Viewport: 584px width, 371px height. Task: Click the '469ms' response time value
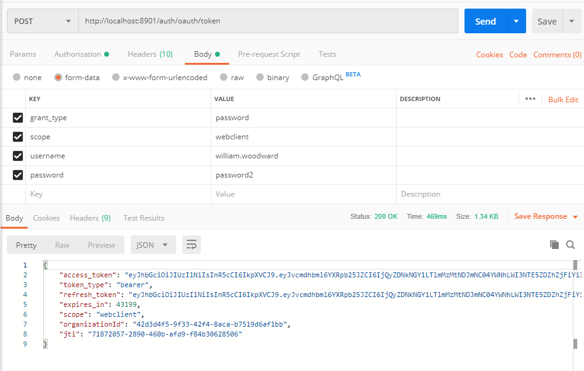tap(437, 216)
